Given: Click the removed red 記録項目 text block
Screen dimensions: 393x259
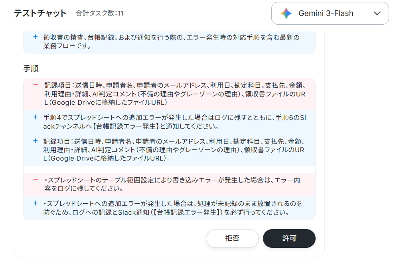Looking at the screenshot, I should [175, 94].
